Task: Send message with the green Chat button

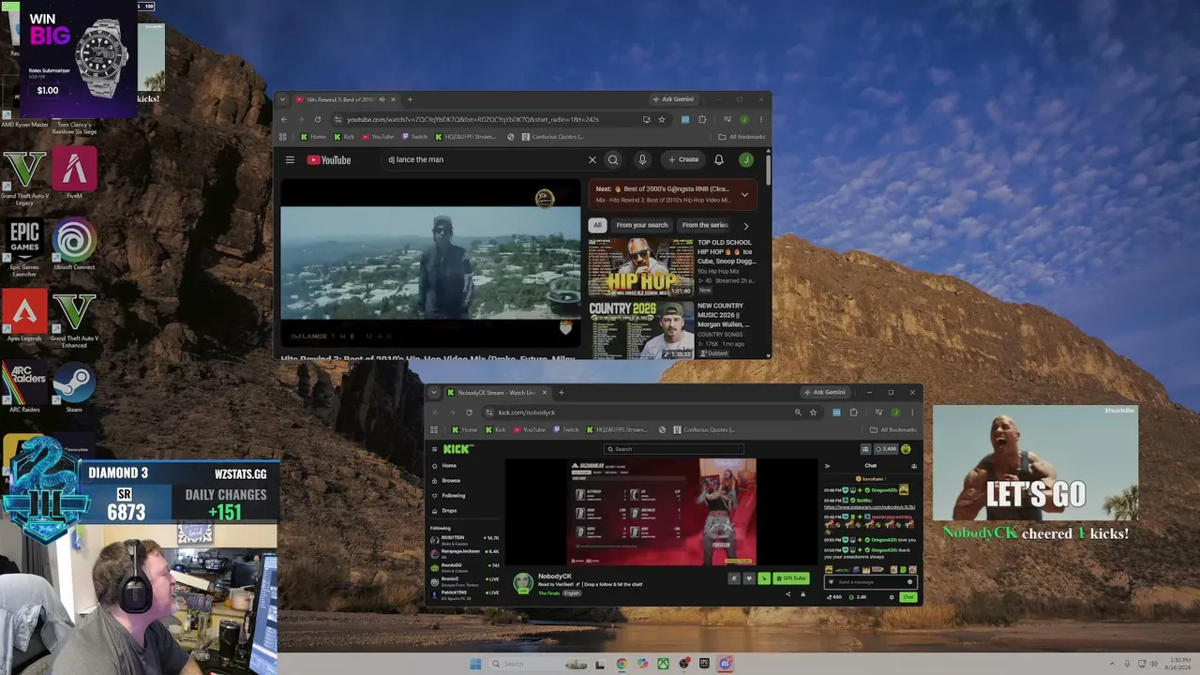Action: [907, 597]
